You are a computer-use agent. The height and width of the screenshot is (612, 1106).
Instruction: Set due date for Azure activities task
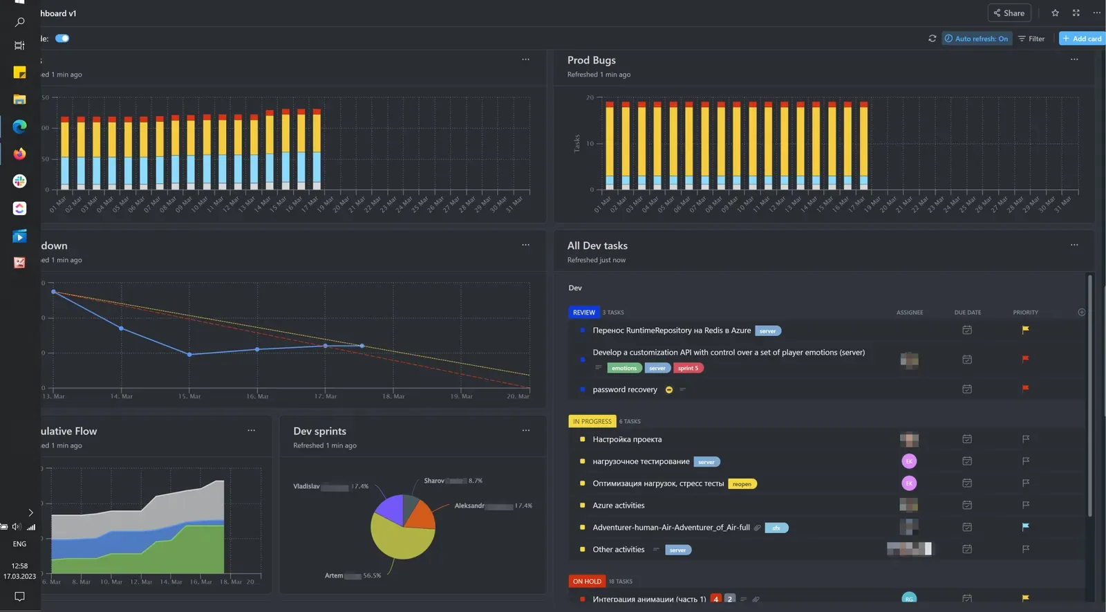(967, 506)
